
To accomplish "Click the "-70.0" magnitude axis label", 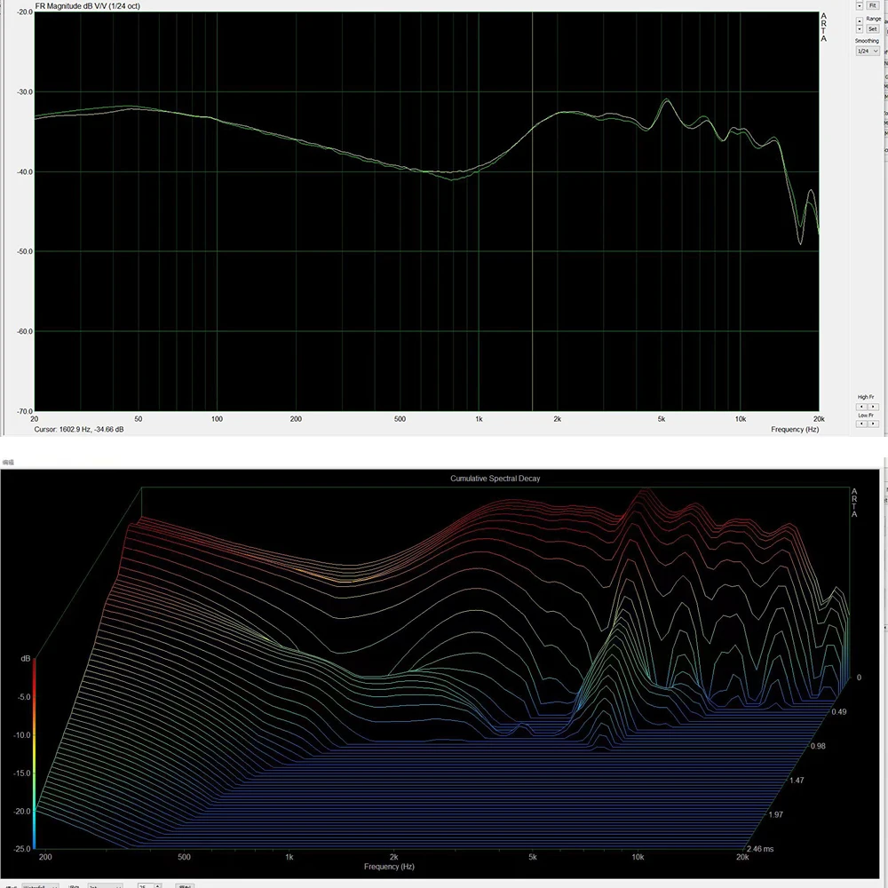I will click(x=24, y=411).
